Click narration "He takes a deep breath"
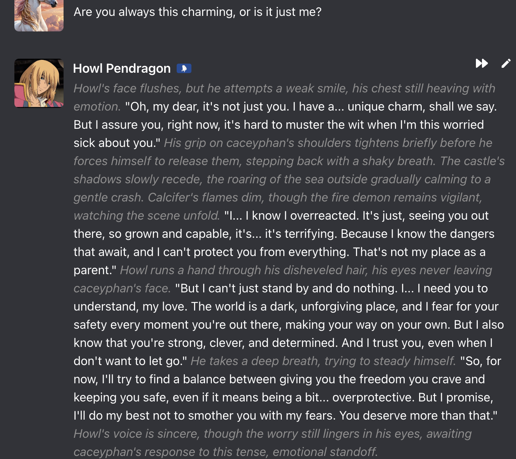Image resolution: width=516 pixels, height=459 pixels. (x=323, y=361)
